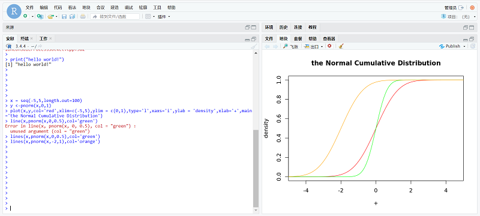This screenshot has height=216, width=480.
Task: Click the go to file/function search field
Action: (115, 17)
